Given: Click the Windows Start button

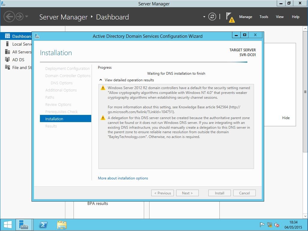Looking at the screenshot, I should [8, 225].
